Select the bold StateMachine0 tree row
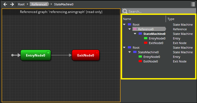 click(x=154, y=34)
